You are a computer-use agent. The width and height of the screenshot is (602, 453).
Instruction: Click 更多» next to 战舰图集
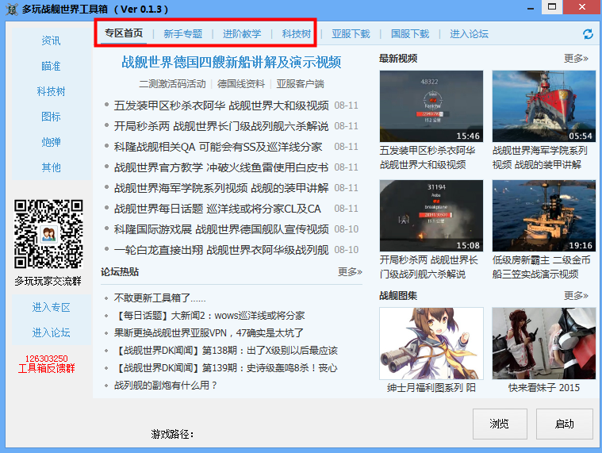(x=576, y=296)
